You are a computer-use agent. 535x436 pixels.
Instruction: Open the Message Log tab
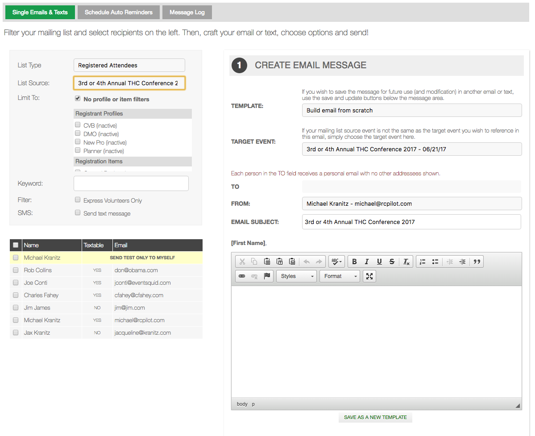point(187,12)
